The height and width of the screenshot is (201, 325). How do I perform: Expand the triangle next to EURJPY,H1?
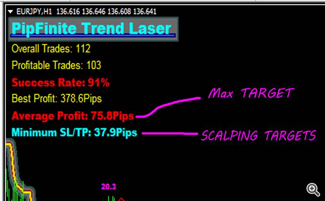point(10,12)
